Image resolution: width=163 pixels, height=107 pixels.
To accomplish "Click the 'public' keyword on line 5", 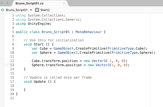I will click(x=22, y=32).
